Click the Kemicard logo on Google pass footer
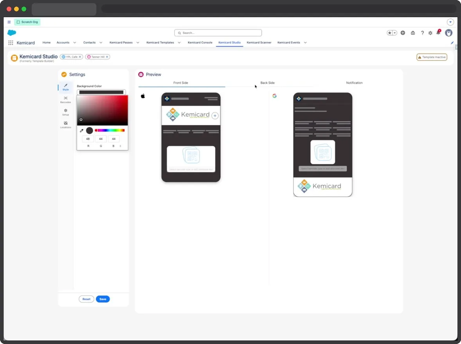461x344 pixels. pyautogui.click(x=319, y=186)
